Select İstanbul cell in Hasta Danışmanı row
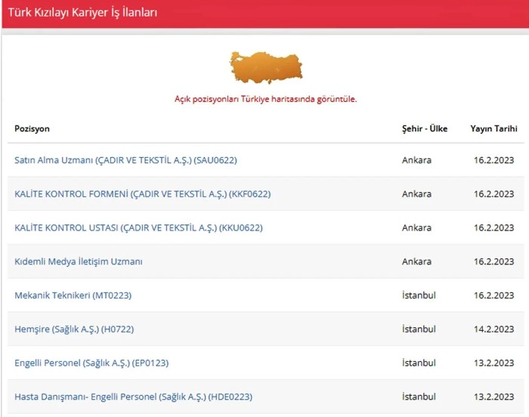 pos(419,396)
